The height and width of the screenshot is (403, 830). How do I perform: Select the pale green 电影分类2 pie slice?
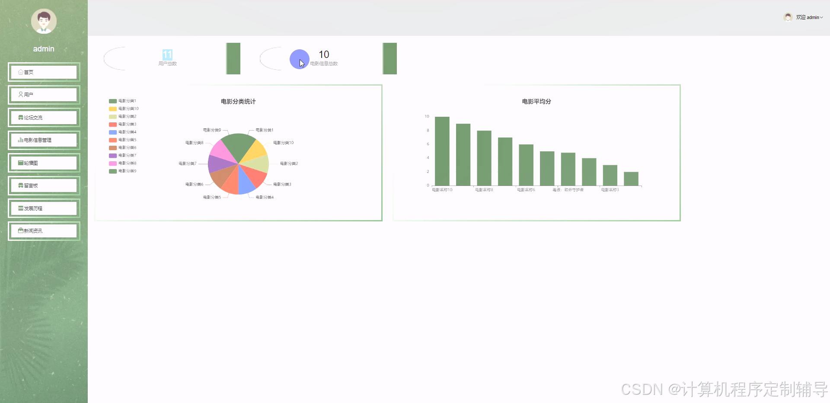pos(259,164)
